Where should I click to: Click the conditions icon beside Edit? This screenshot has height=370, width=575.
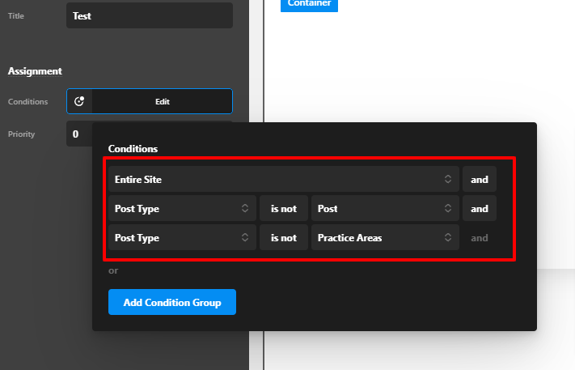(79, 101)
